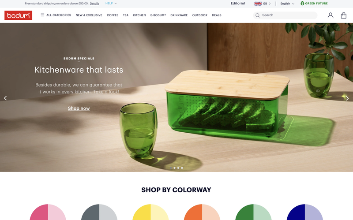Advance to next carousel slide arrow
Viewport: 353px width, 220px height.
click(x=347, y=98)
